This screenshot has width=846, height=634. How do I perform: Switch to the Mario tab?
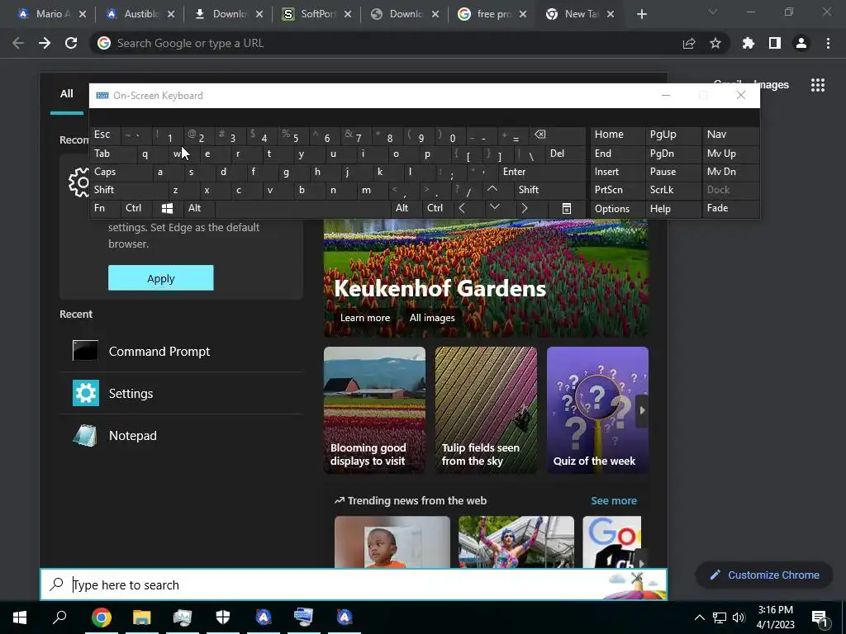tap(52, 14)
